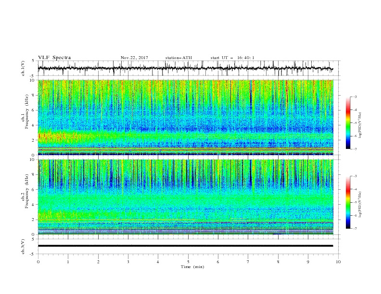Click the ch.2 color bar "log(PSD)(V²/Hz)" label

point(360,205)
